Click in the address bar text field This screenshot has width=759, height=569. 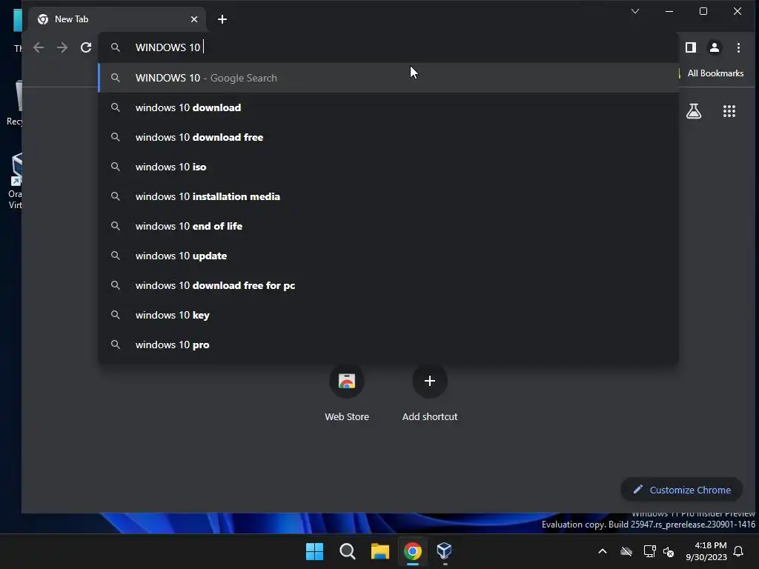[387, 47]
